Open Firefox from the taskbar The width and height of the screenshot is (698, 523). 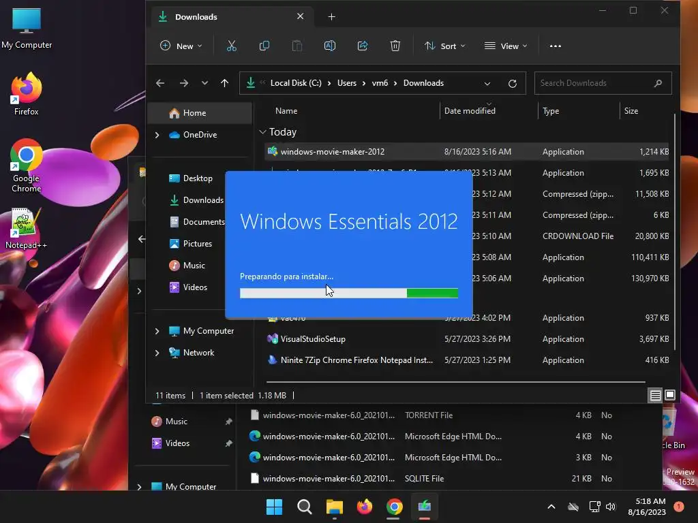365,507
